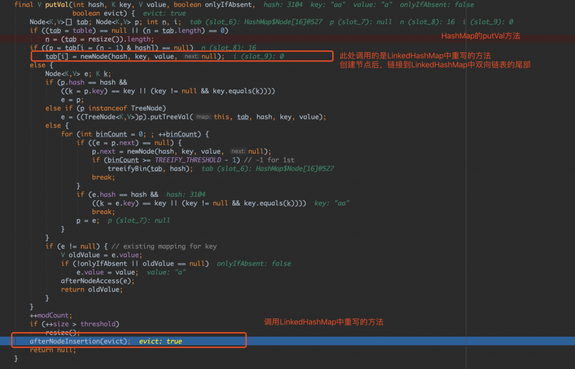The width and height of the screenshot is (575, 369).
Task: Click the '// existing mapping for key' comment
Action: 164,246
